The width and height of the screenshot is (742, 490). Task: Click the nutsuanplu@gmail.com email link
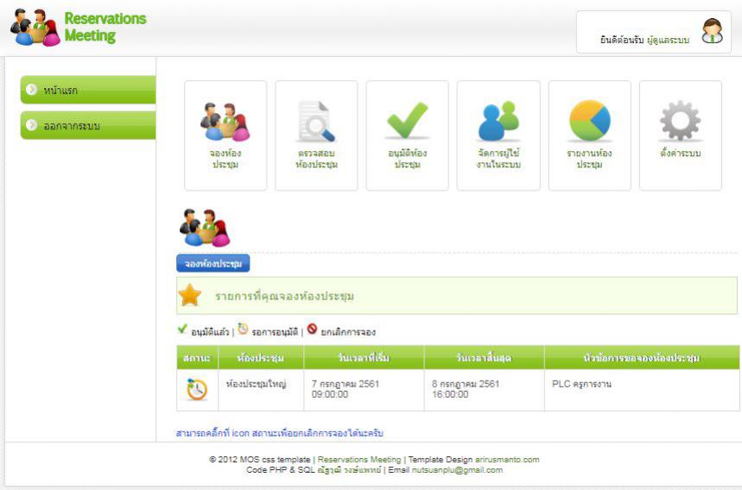coord(457,470)
